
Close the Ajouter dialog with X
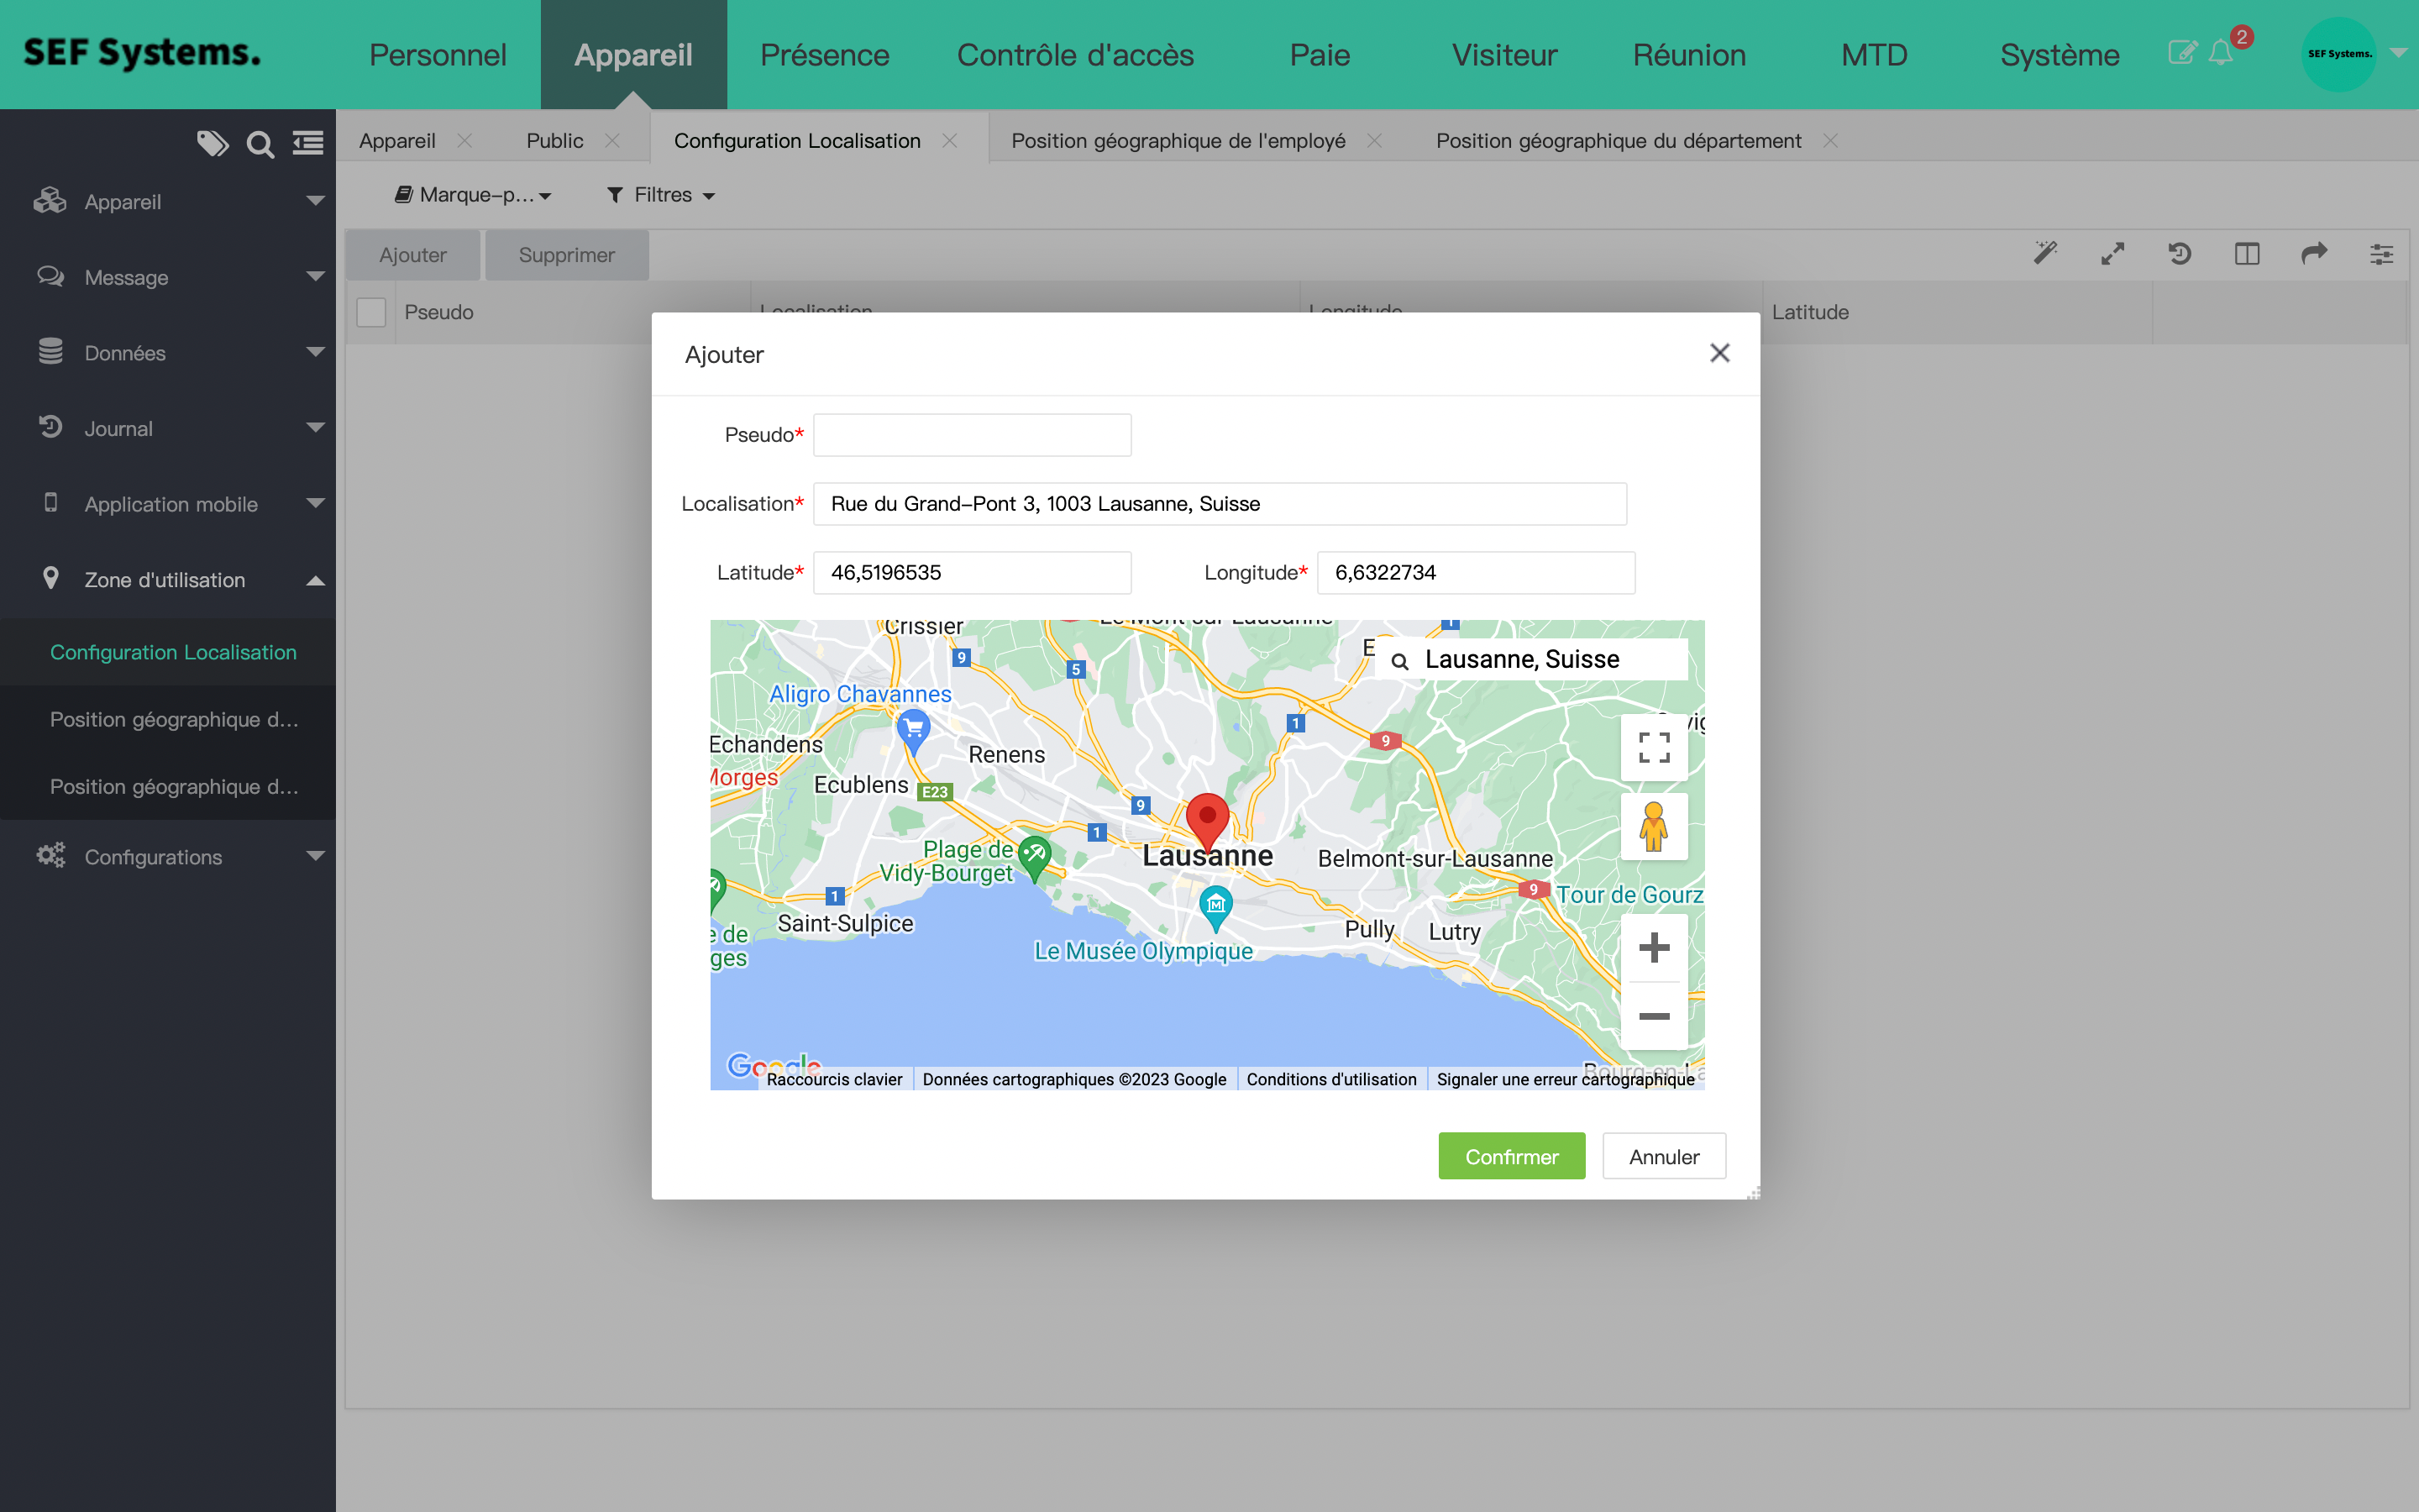(1719, 353)
